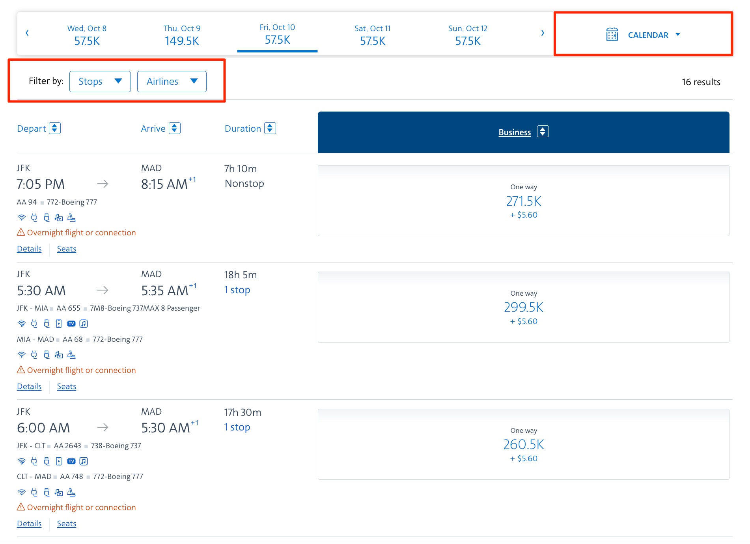This screenshot has width=750, height=544.
Task: Select the Wed, Oct 8 date tab
Action: (87, 34)
